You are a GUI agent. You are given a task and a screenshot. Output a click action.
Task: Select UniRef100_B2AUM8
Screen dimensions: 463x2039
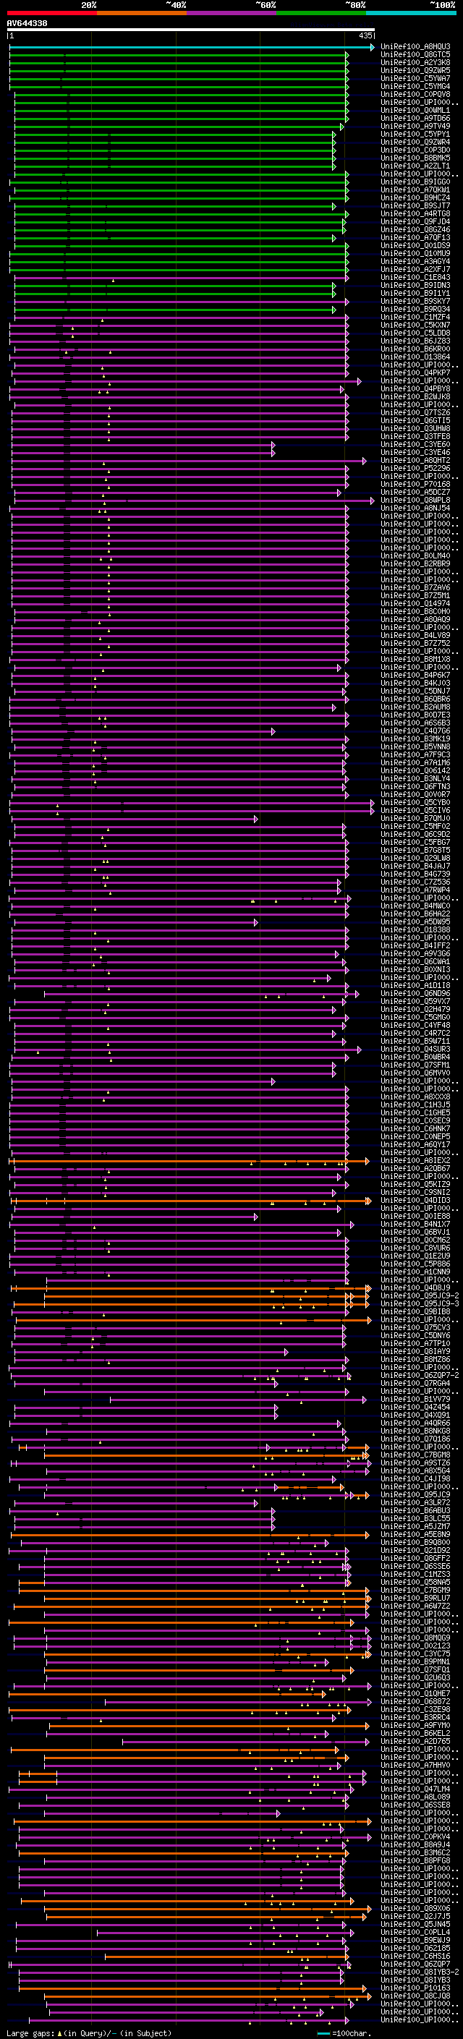coord(415,707)
